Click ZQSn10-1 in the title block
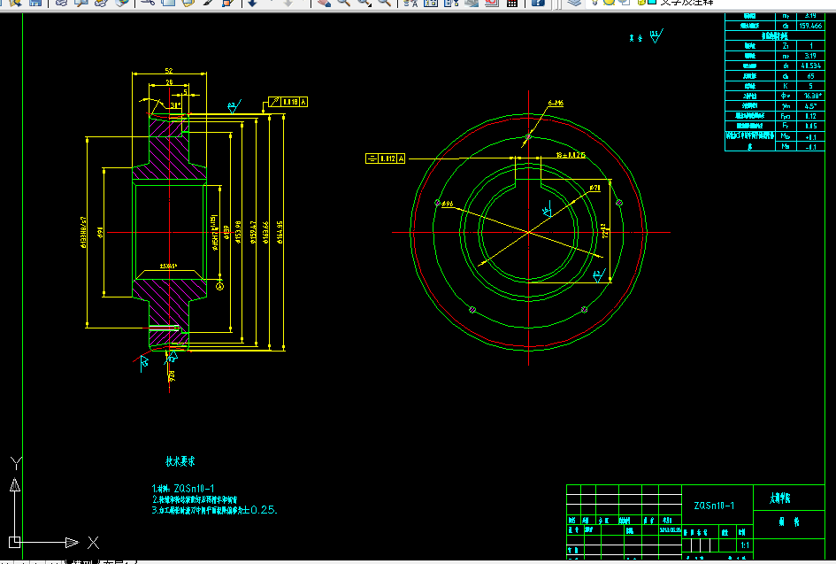The height and width of the screenshot is (564, 836). click(x=714, y=506)
